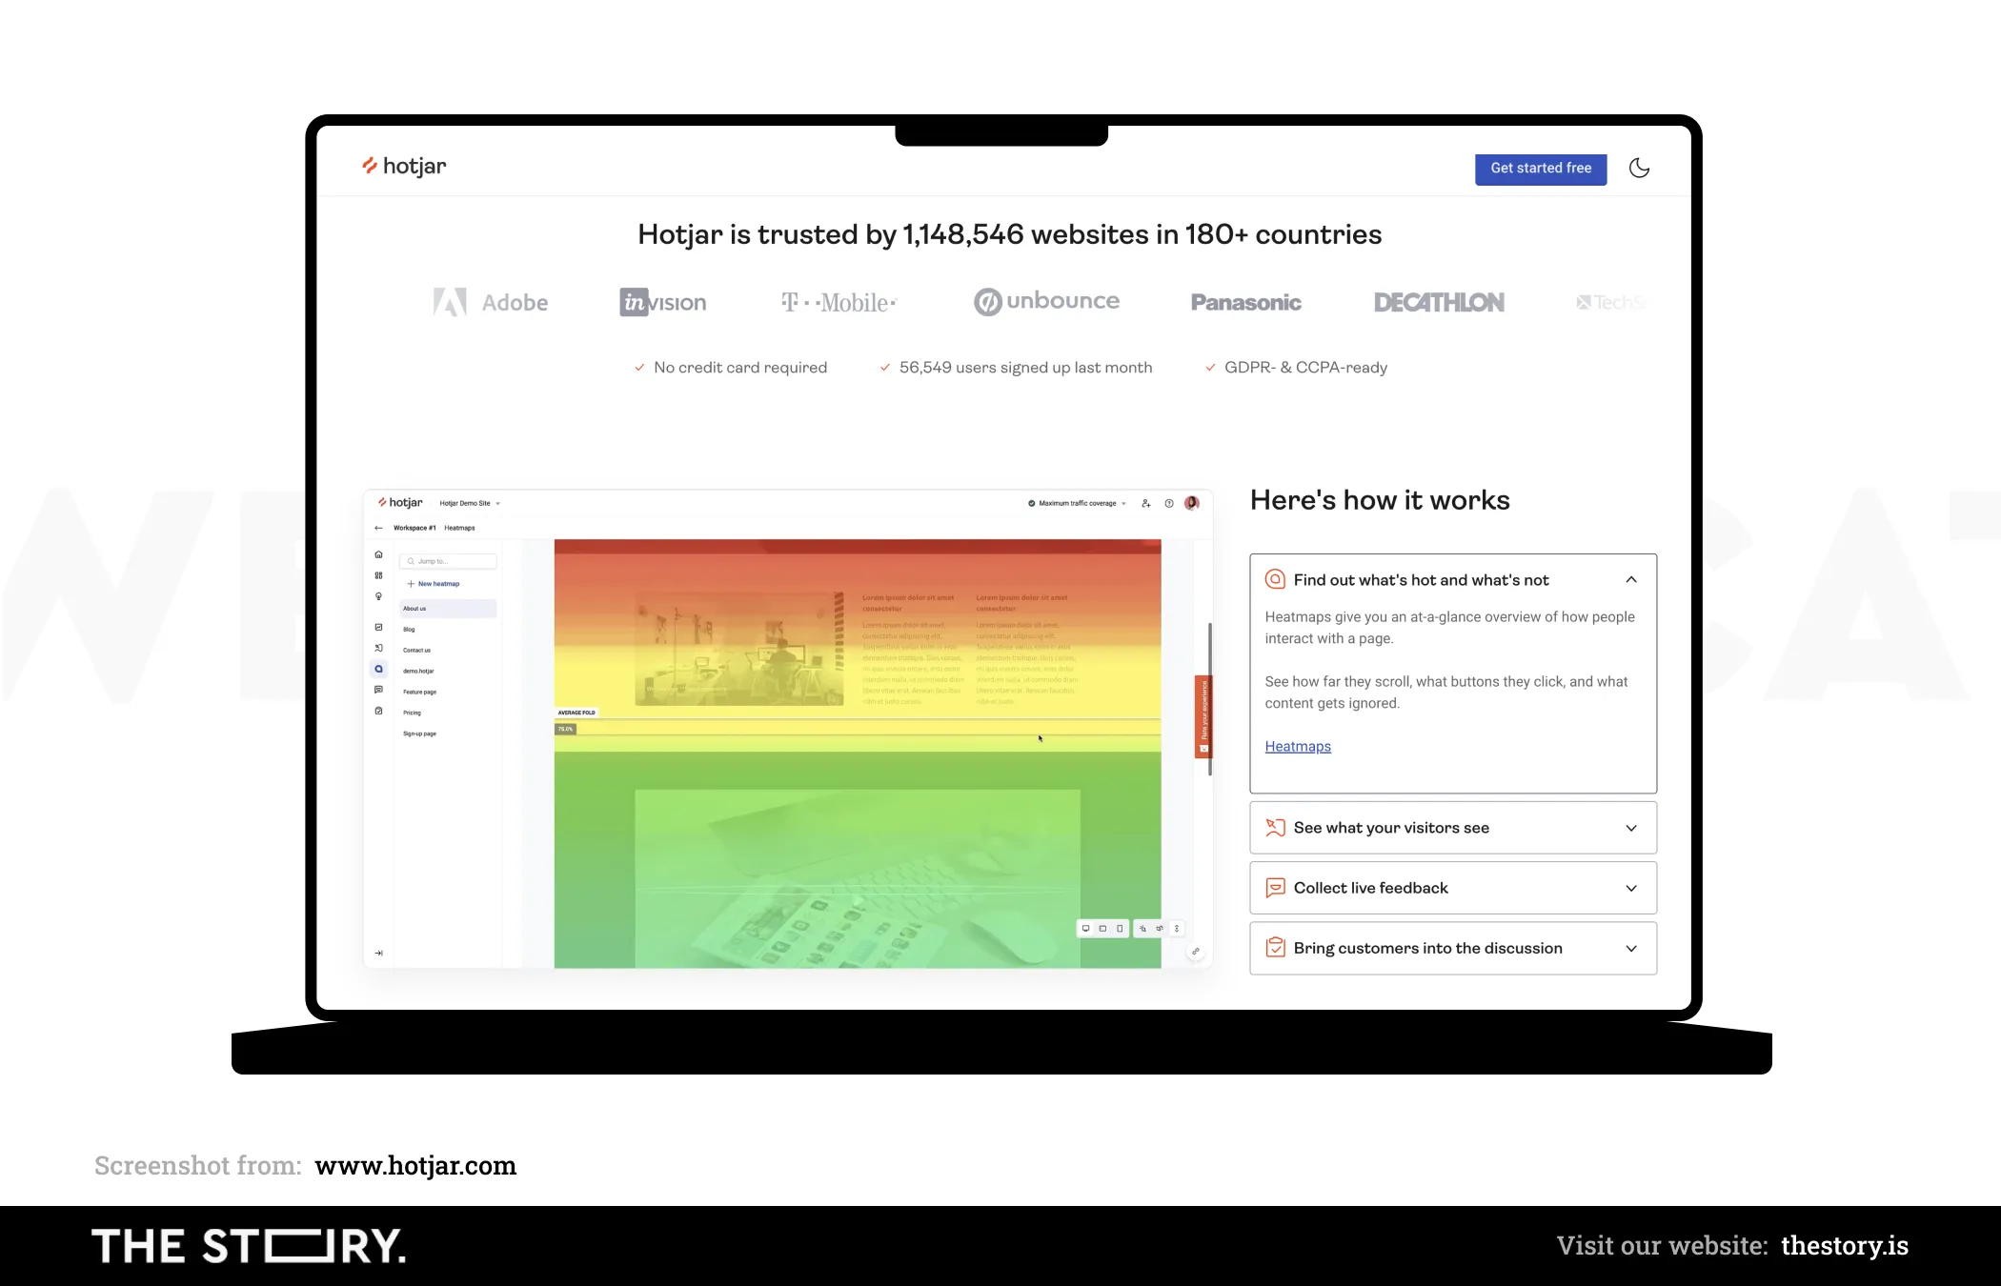Click the thestory.is website link

click(1845, 1246)
